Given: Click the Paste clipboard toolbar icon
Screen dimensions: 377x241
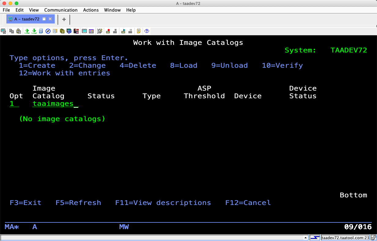Looking at the screenshot, I should pyautogui.click(x=19, y=31).
